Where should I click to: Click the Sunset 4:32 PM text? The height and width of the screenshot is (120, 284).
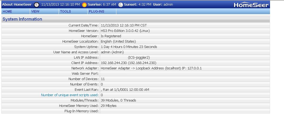138,5
